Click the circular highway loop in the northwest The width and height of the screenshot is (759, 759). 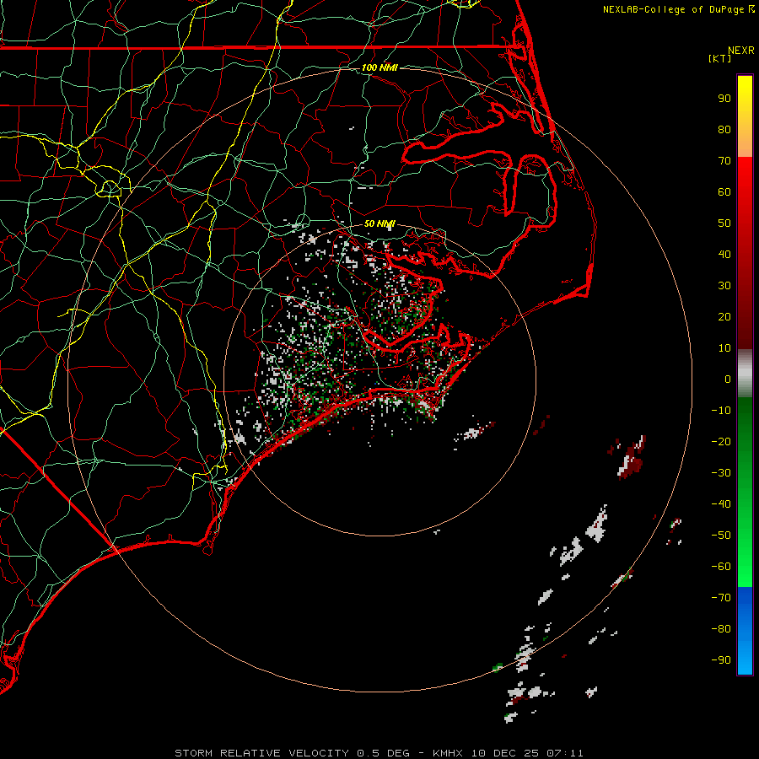coord(109,186)
